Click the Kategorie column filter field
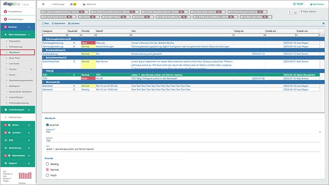 (54, 35)
